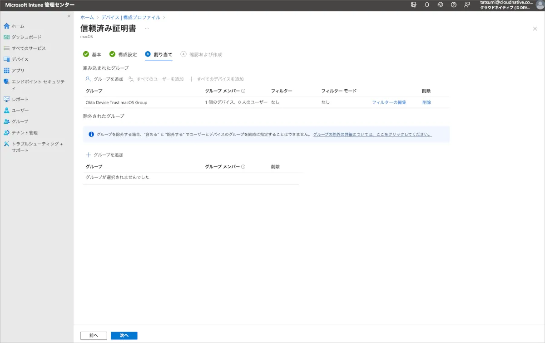Remove the Okta Device Trust macOS Group
Viewport: 545px width, 343px height.
click(426, 102)
